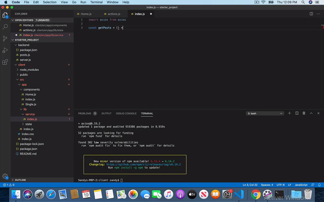Image resolution: width=324 pixels, height=202 pixels.
Task: Toggle panel maximize with the chevron icon
Action: pos(311,113)
